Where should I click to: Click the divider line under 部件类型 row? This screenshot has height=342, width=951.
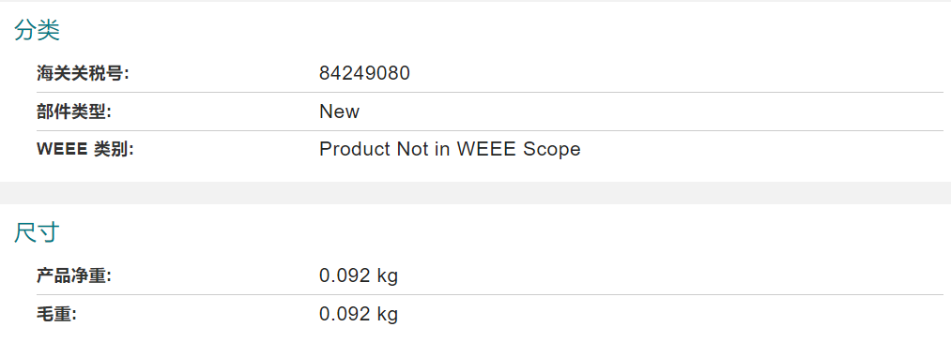coord(490,130)
